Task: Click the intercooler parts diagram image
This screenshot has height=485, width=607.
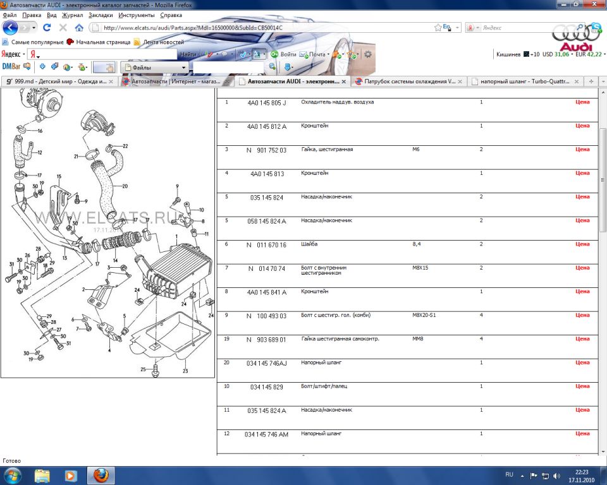Action: pos(107,232)
